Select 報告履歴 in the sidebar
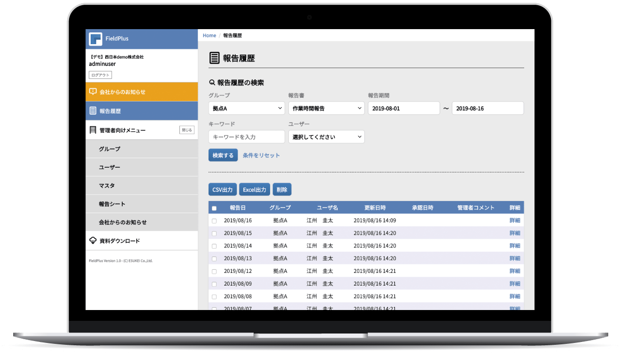 (142, 111)
